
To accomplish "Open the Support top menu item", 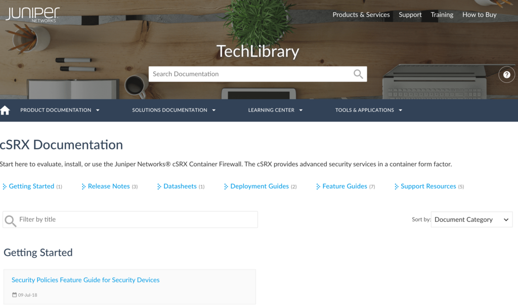I will [410, 15].
